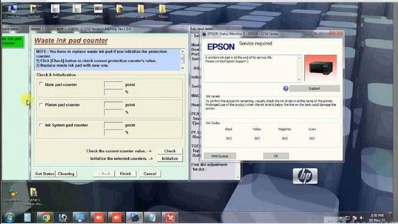Click the Check button for counter value

(x=170, y=151)
